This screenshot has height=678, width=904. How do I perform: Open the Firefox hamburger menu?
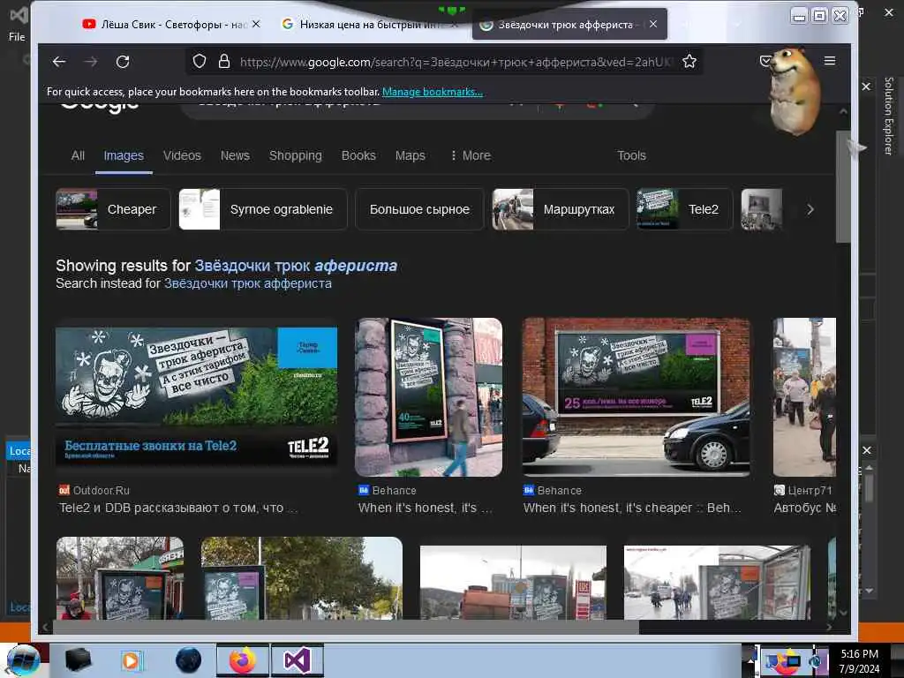point(830,61)
